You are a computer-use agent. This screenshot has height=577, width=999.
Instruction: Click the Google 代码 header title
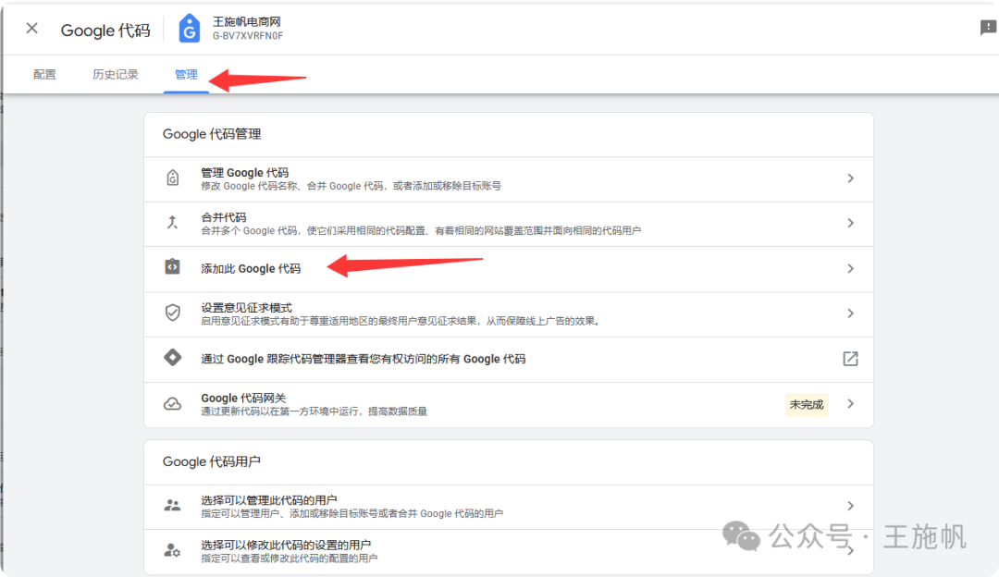pyautogui.click(x=105, y=30)
